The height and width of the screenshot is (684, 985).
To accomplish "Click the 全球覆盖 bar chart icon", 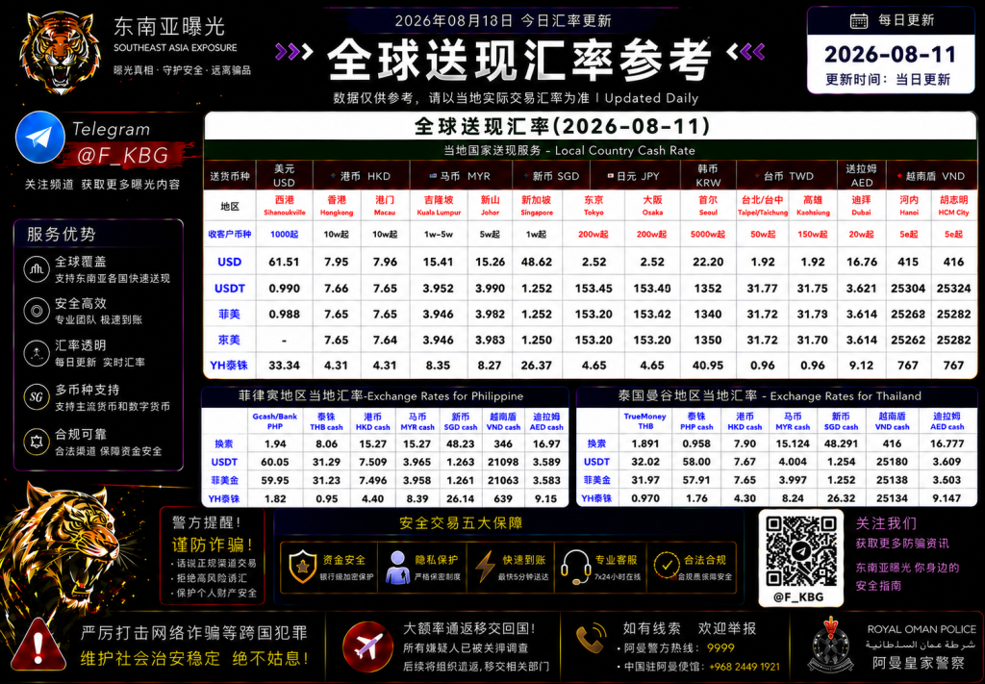I will pos(37,269).
